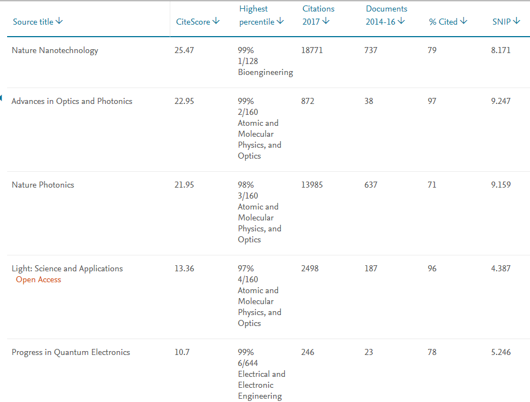Select documents count 187
Screen dimensions: 530x402
pyautogui.click(x=371, y=269)
